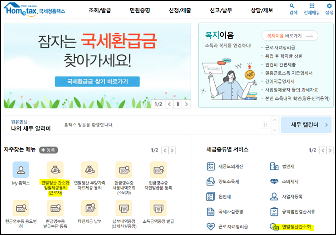Screen dimensions: 336x235
Task: Open 납부내역증명(납세사실증명) icon
Action: pyautogui.click(x=124, y=208)
